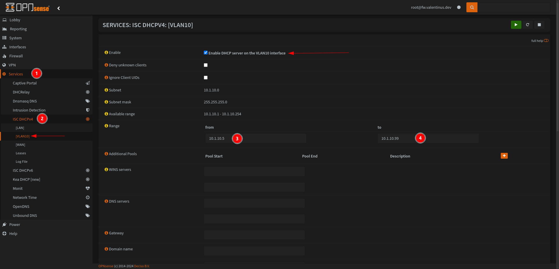559x269 pixels.
Task: Expand the Help menu
Action: click(x=46, y=233)
